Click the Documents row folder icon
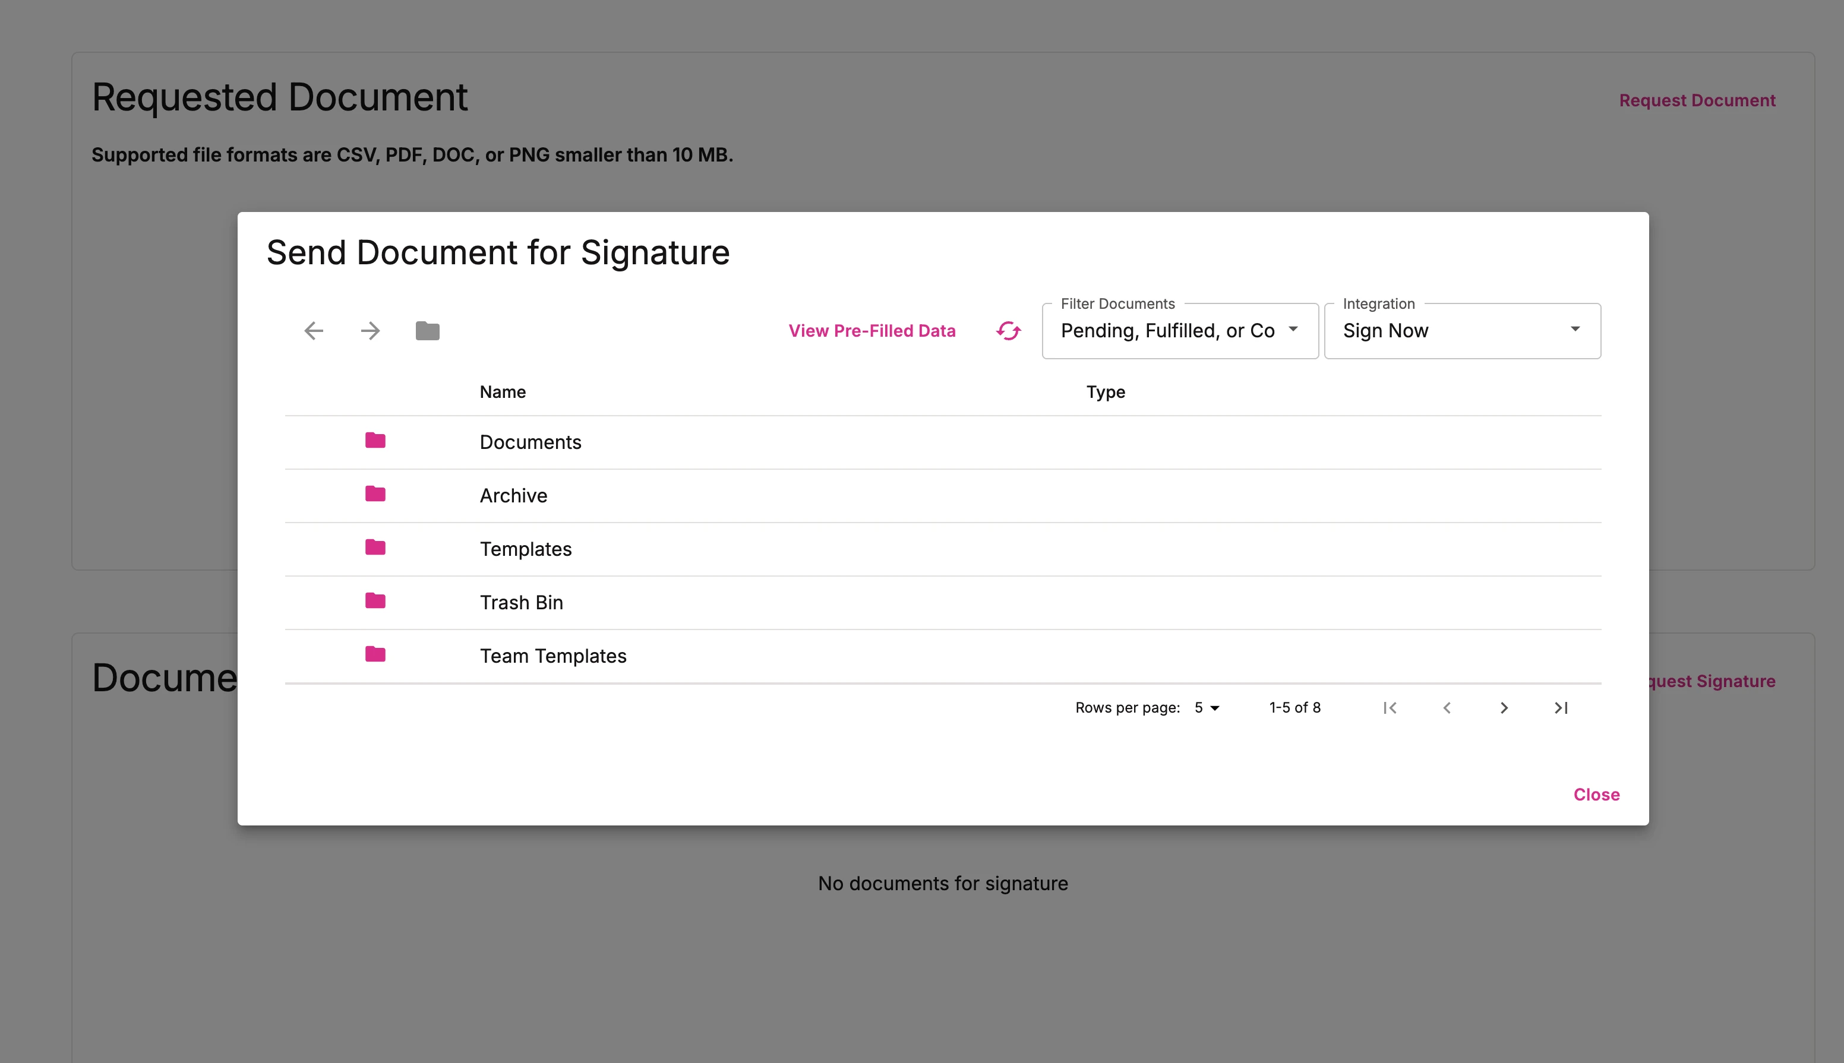Viewport: 1844px width, 1063px height. tap(375, 440)
